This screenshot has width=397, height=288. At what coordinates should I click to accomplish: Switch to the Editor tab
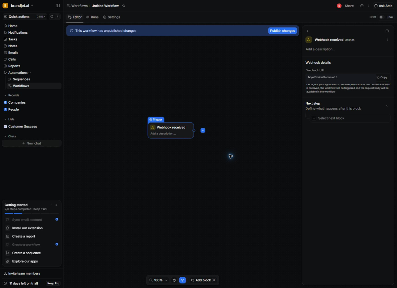(75, 17)
